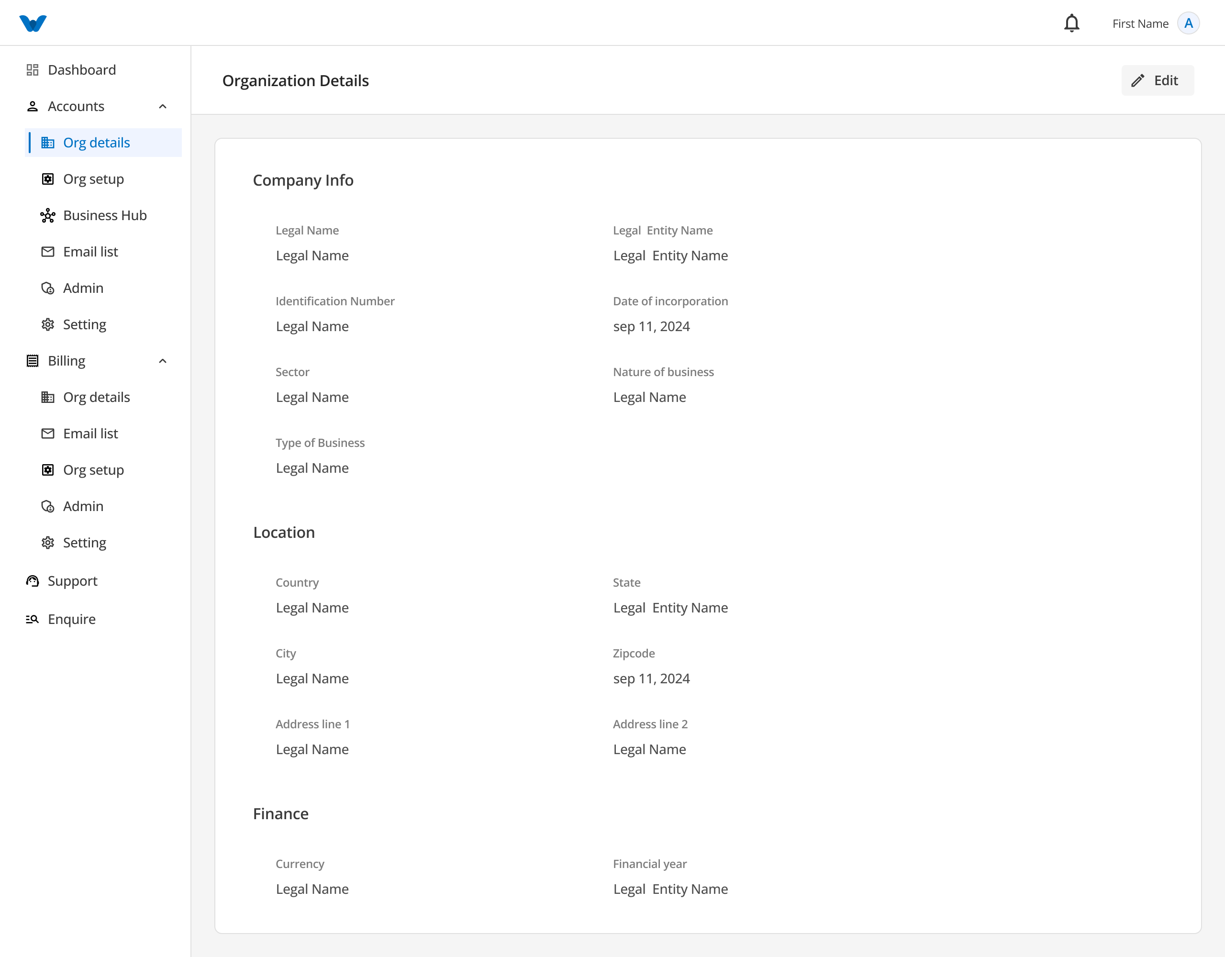Click the First Name profile label
Image resolution: width=1225 pixels, height=957 pixels.
[1140, 23]
